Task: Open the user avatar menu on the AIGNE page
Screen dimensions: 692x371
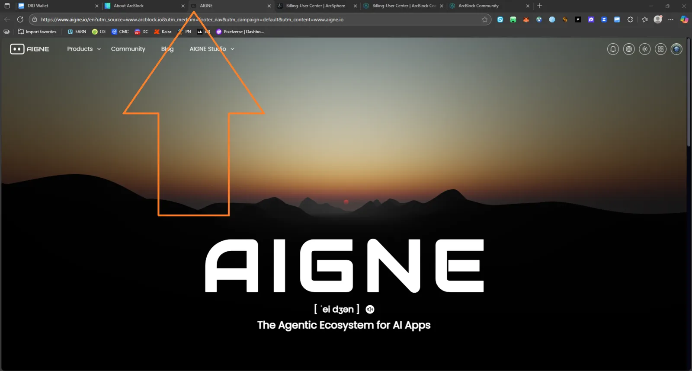Action: [x=676, y=49]
